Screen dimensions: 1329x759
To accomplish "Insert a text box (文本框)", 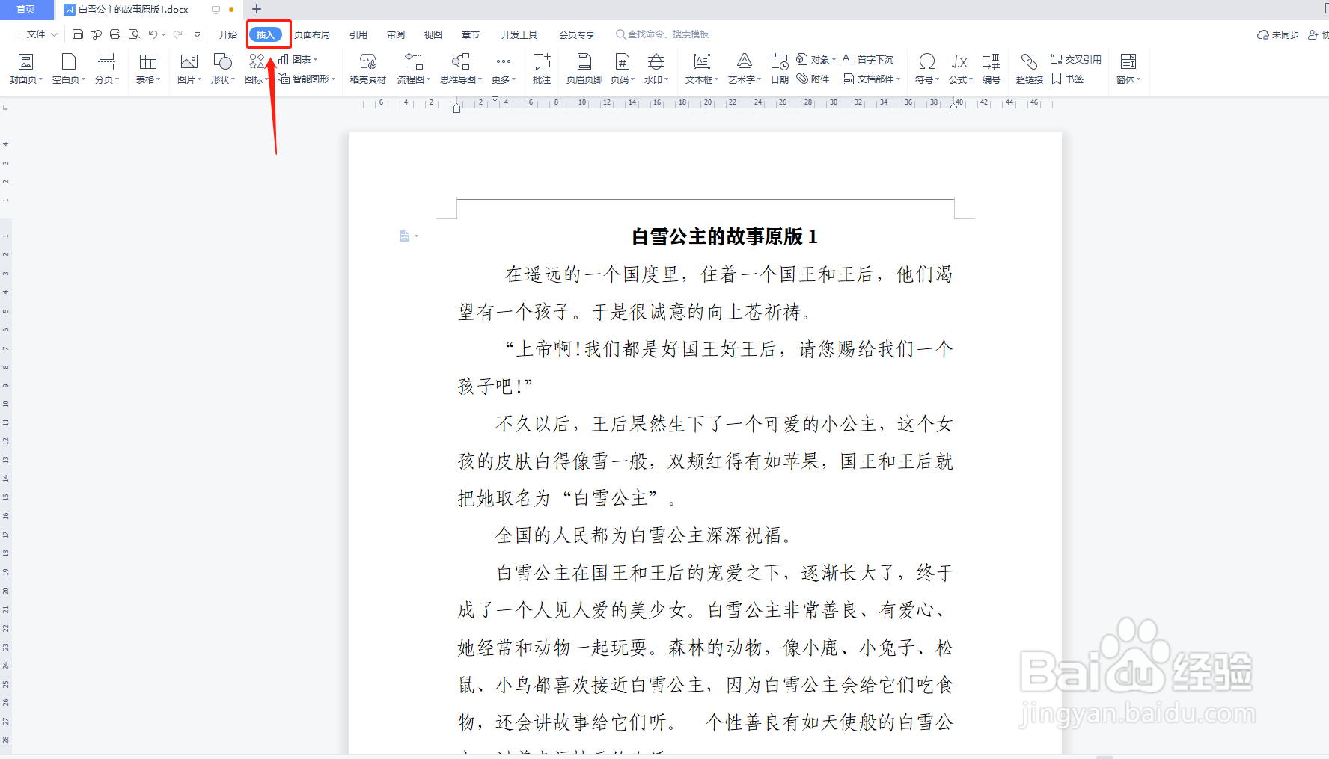I will [x=702, y=69].
